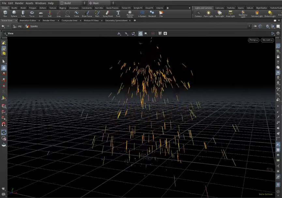Screen dimensions: 282x198
Task: Open viewport help button
Action: click(278, 33)
